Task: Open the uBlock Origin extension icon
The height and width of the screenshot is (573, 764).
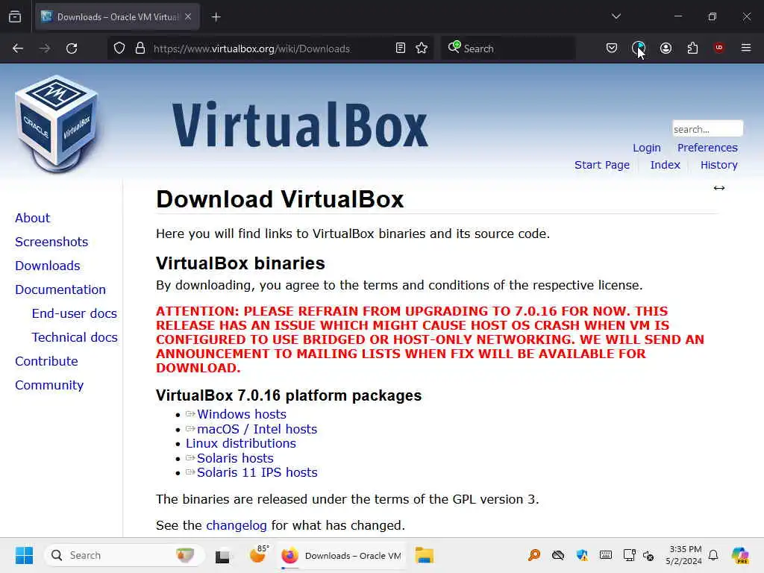Action: pyautogui.click(x=719, y=48)
